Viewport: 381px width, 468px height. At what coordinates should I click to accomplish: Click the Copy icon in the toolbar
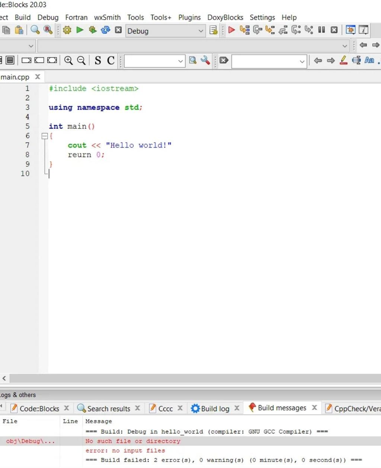click(6, 30)
